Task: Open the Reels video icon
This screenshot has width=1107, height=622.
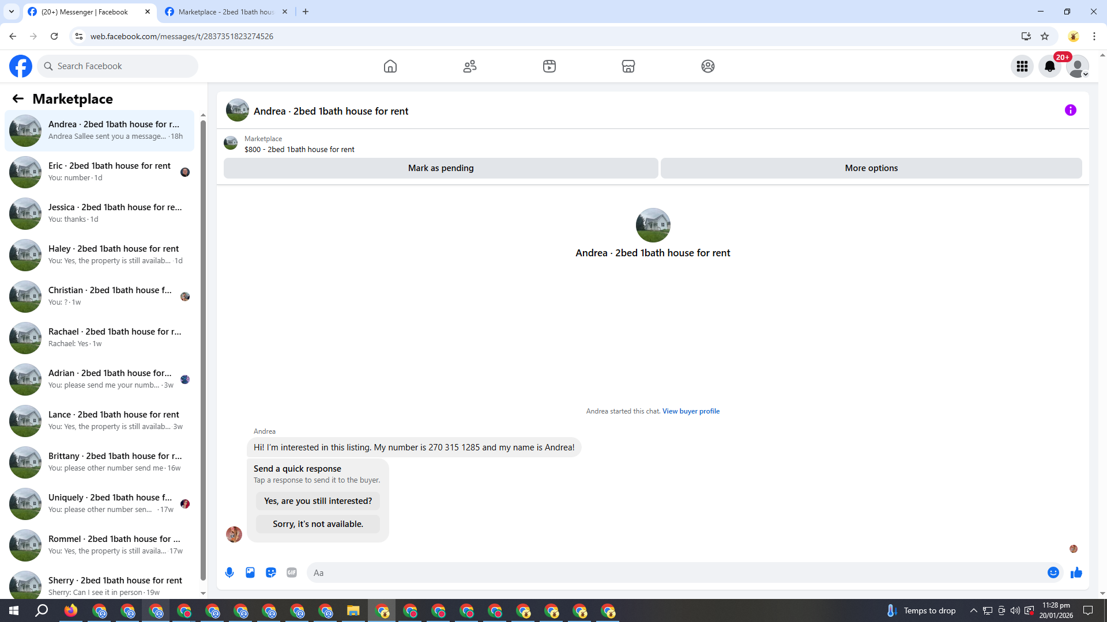Action: click(x=549, y=66)
